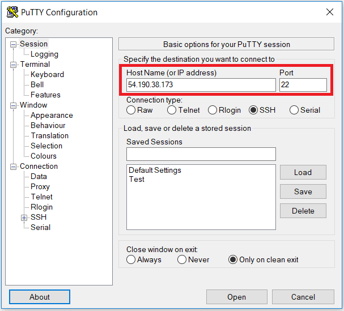Select the Raw connection type
This screenshot has width=344, height=311.
point(131,110)
